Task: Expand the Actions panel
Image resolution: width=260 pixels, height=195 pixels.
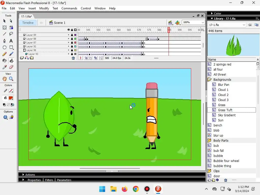Action: pos(23,175)
